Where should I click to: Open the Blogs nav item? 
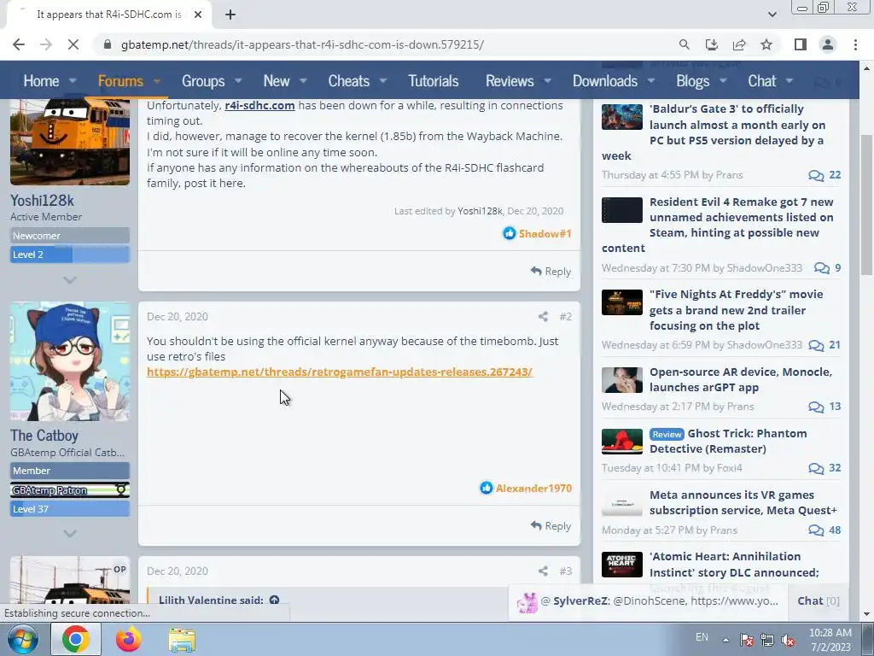pyautogui.click(x=692, y=81)
